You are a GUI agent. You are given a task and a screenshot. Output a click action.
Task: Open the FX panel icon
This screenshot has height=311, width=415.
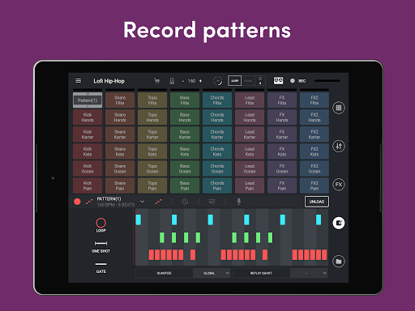(339, 185)
